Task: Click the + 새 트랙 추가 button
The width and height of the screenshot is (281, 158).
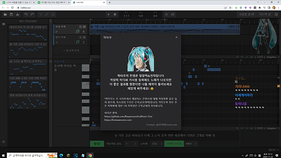Action: [x=71, y=51]
